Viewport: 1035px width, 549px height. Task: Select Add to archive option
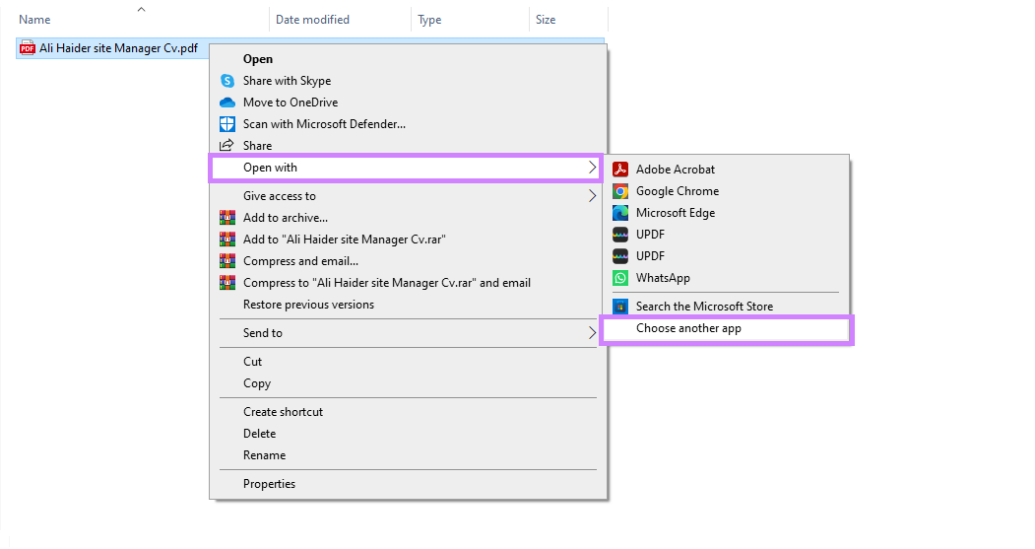coord(286,218)
